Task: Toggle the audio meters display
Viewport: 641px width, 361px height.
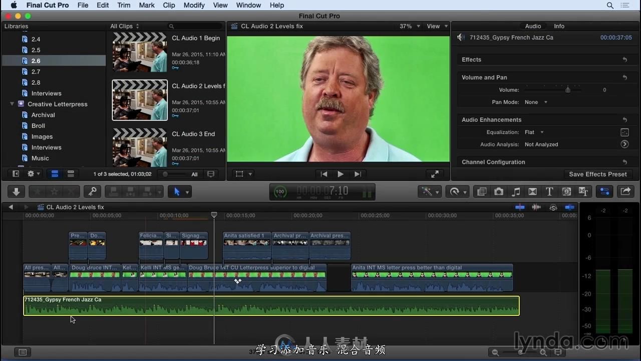Action: coord(367,192)
